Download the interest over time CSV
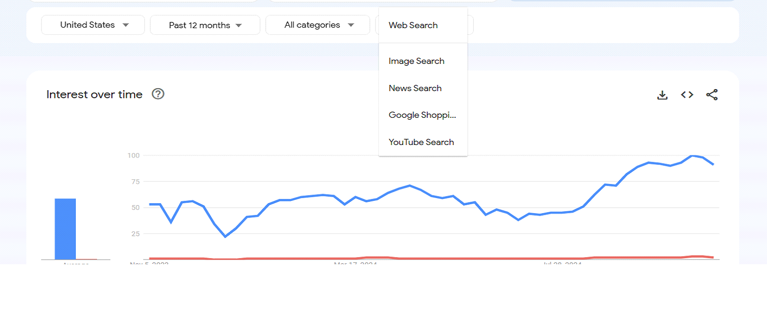The width and height of the screenshot is (767, 322). click(662, 95)
